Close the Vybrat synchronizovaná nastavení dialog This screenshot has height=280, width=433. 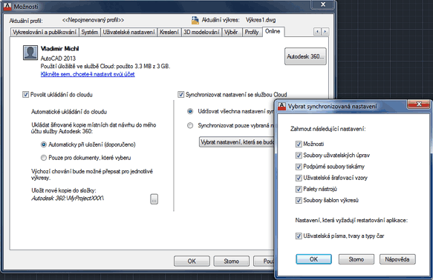(419, 104)
